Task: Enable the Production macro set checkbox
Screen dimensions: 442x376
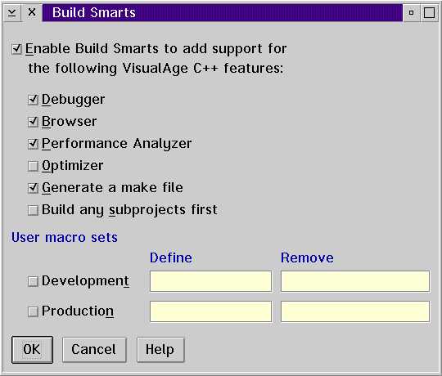Action: (x=33, y=311)
